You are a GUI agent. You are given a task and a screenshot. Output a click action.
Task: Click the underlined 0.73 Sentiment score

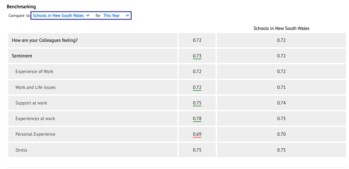pos(197,56)
